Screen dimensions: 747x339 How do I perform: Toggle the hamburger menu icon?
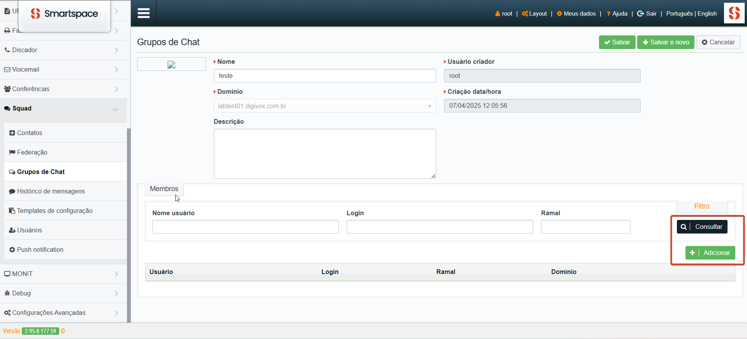pyautogui.click(x=144, y=13)
